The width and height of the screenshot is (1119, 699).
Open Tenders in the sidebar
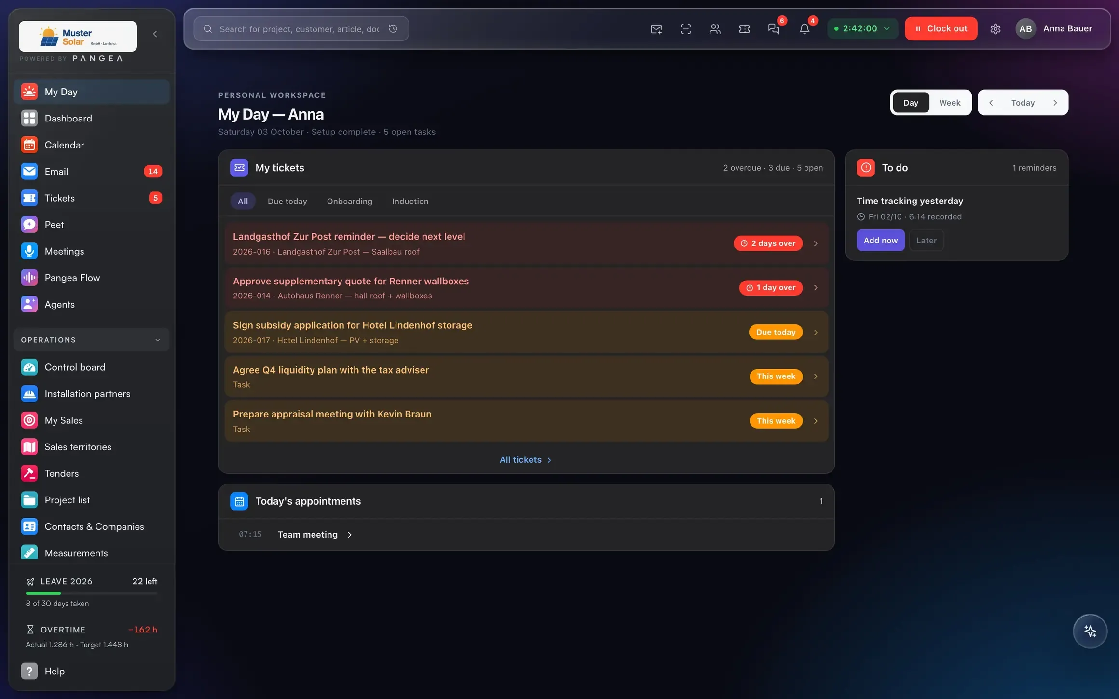pos(92,473)
